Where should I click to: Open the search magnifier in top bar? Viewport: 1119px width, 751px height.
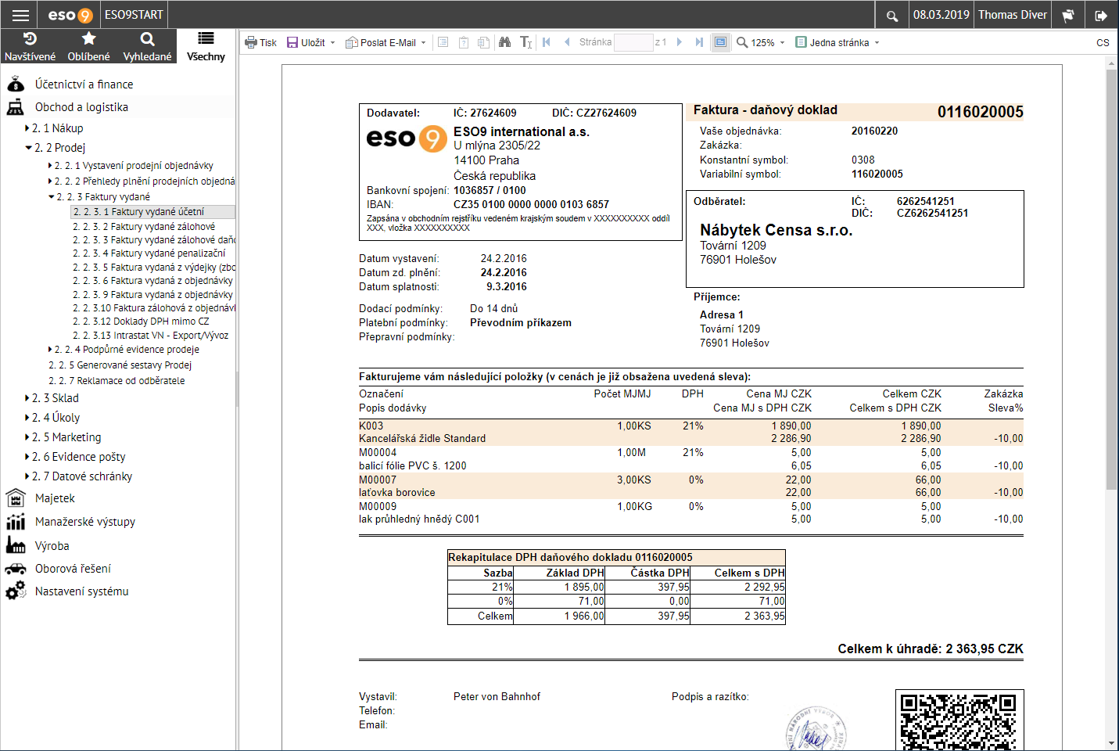coord(892,15)
